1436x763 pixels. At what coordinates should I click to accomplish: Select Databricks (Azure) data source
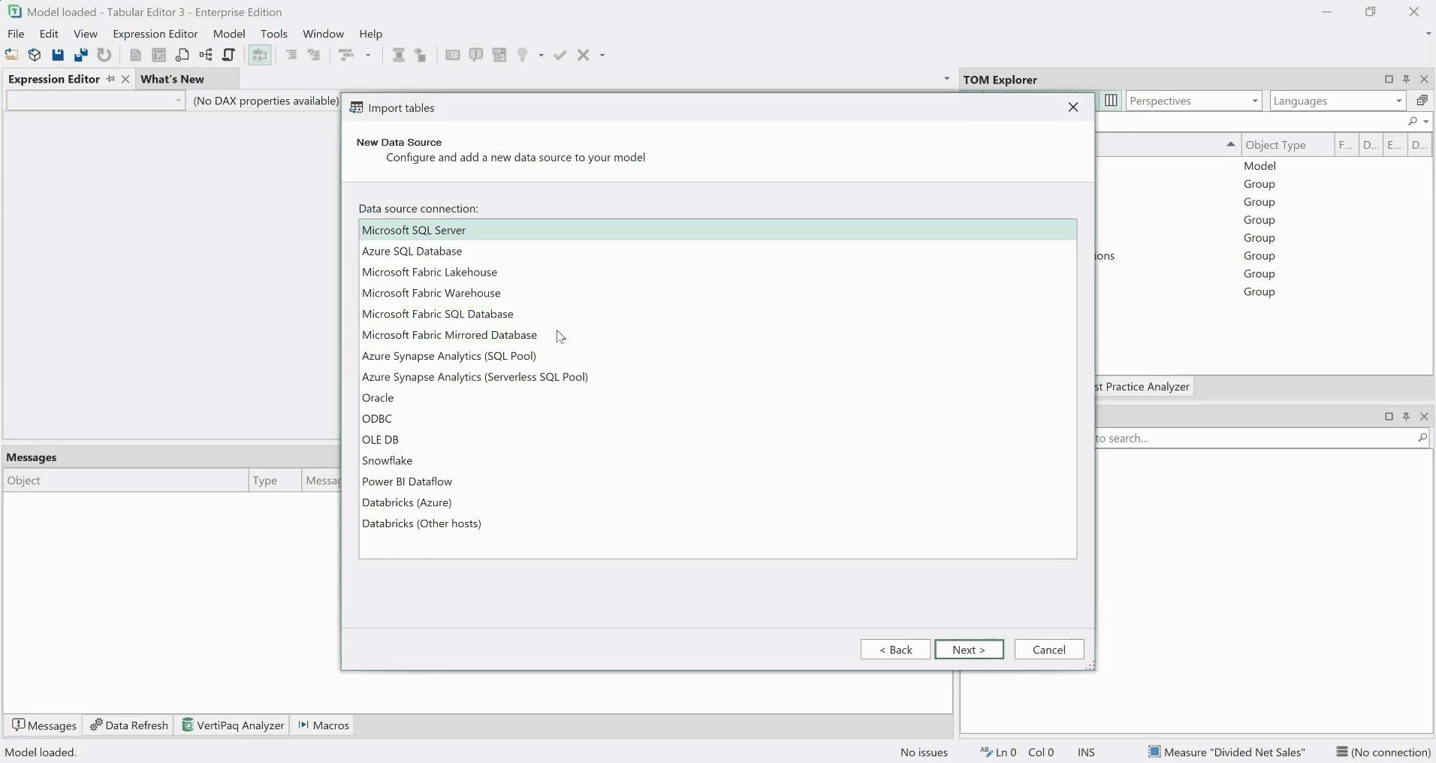(x=717, y=502)
